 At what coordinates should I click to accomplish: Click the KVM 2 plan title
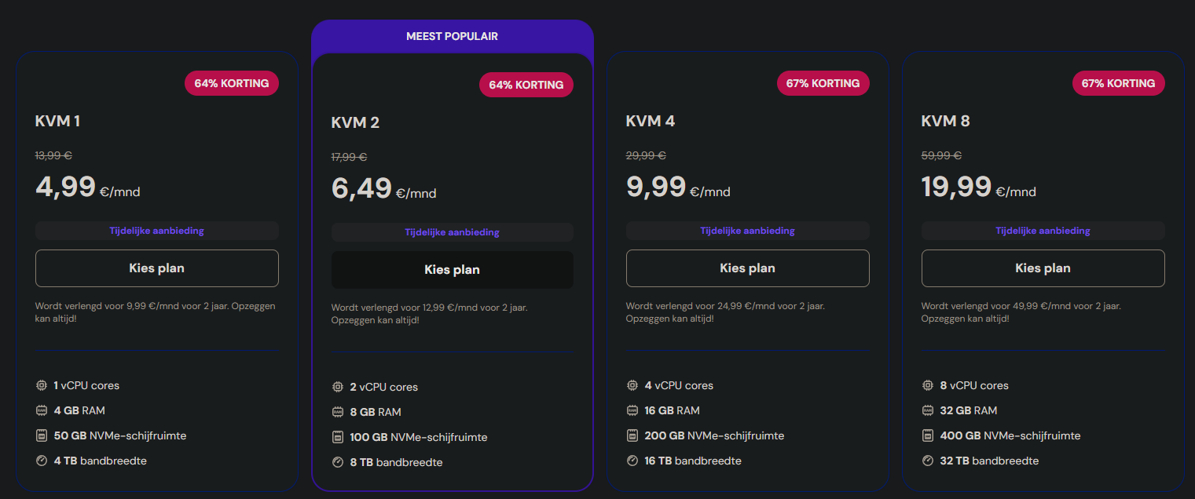pyautogui.click(x=356, y=122)
